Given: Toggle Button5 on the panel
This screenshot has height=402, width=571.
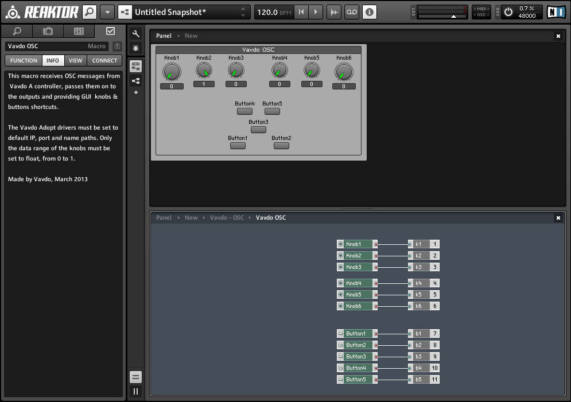Looking at the screenshot, I should point(272,111).
